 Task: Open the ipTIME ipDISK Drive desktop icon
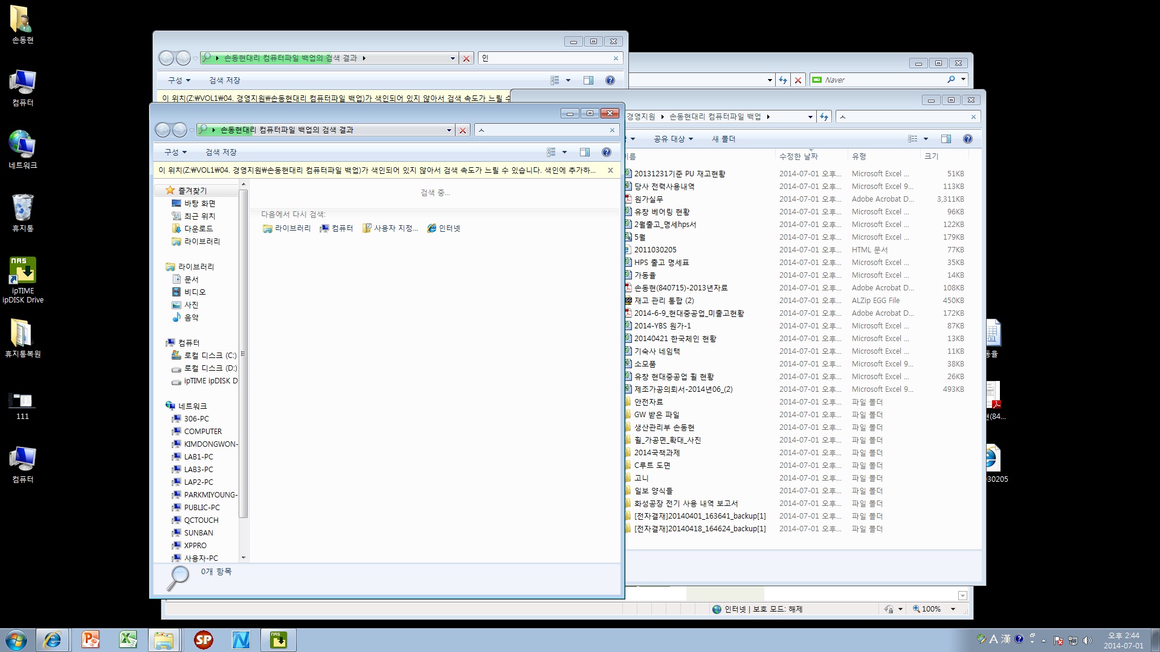[22, 280]
